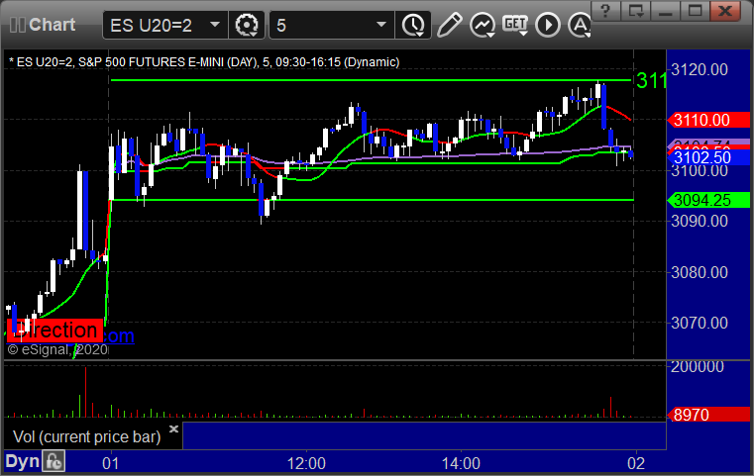
Task: Select the green 3094.25 price marker
Action: tap(708, 200)
